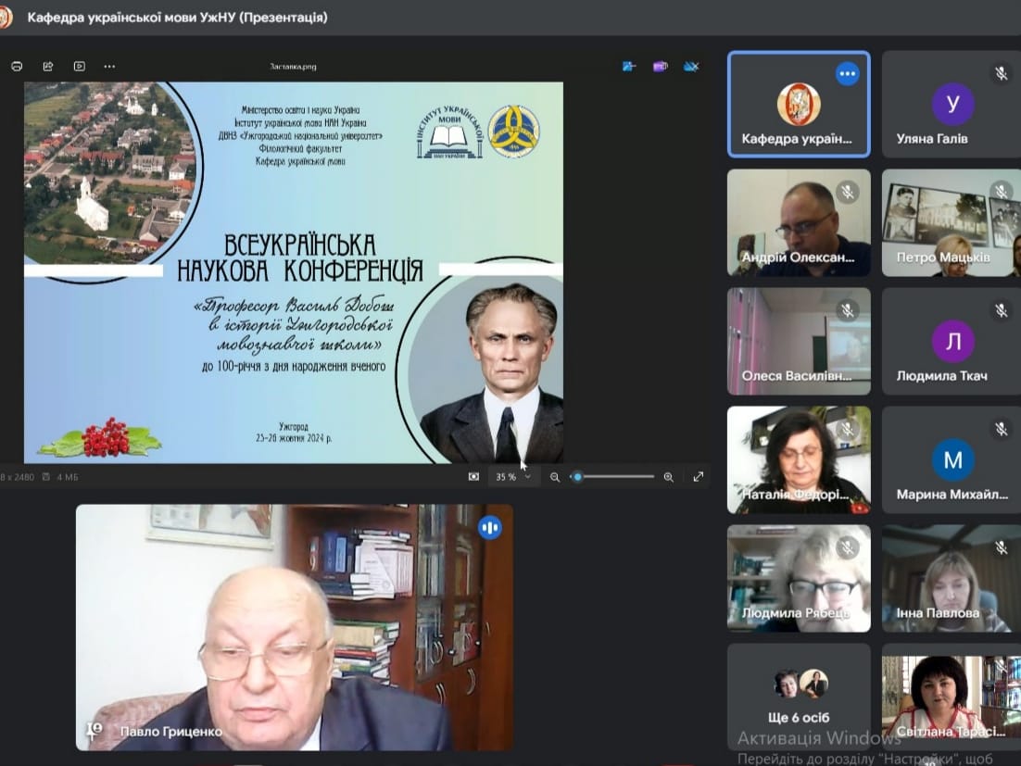The width and height of the screenshot is (1021, 766).
Task: Click the fit-to-window icon beside 35 %
Action: [x=474, y=477]
